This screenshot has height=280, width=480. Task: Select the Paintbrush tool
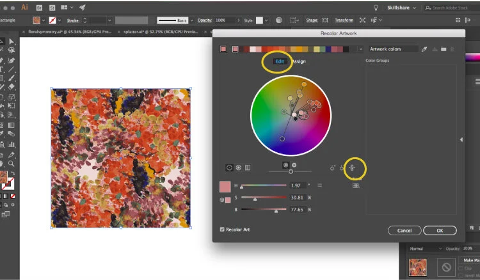click(x=12, y=78)
